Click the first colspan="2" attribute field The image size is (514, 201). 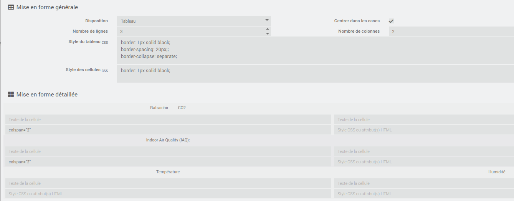tap(168, 130)
